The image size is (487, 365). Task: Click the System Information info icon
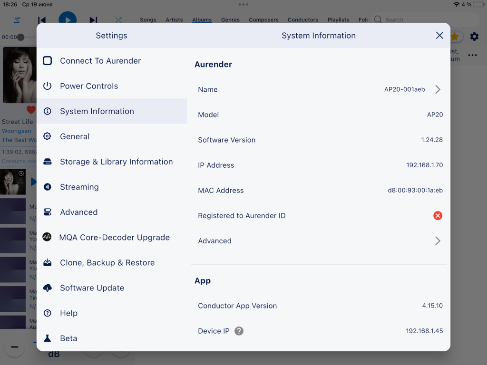(x=47, y=111)
